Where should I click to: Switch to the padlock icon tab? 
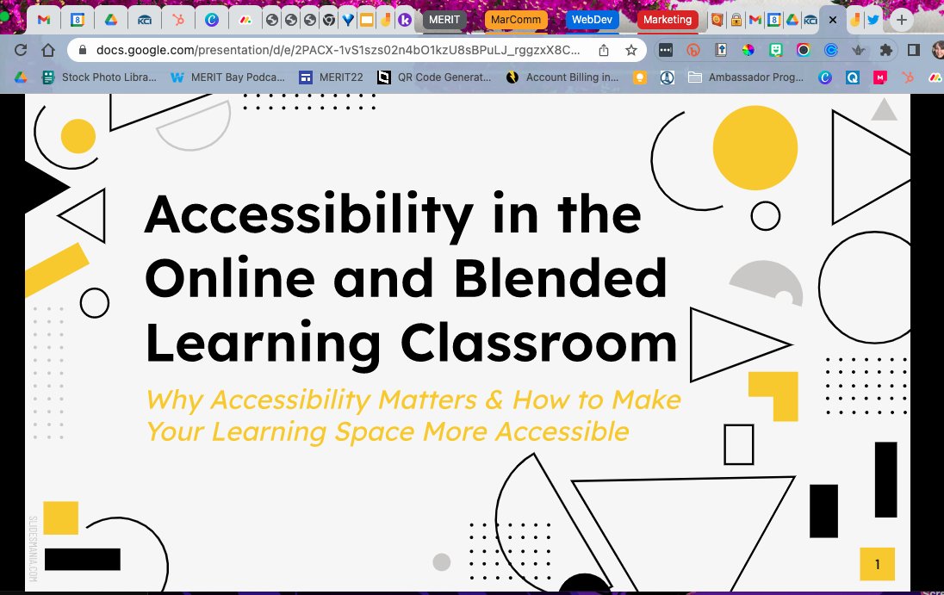coord(736,20)
